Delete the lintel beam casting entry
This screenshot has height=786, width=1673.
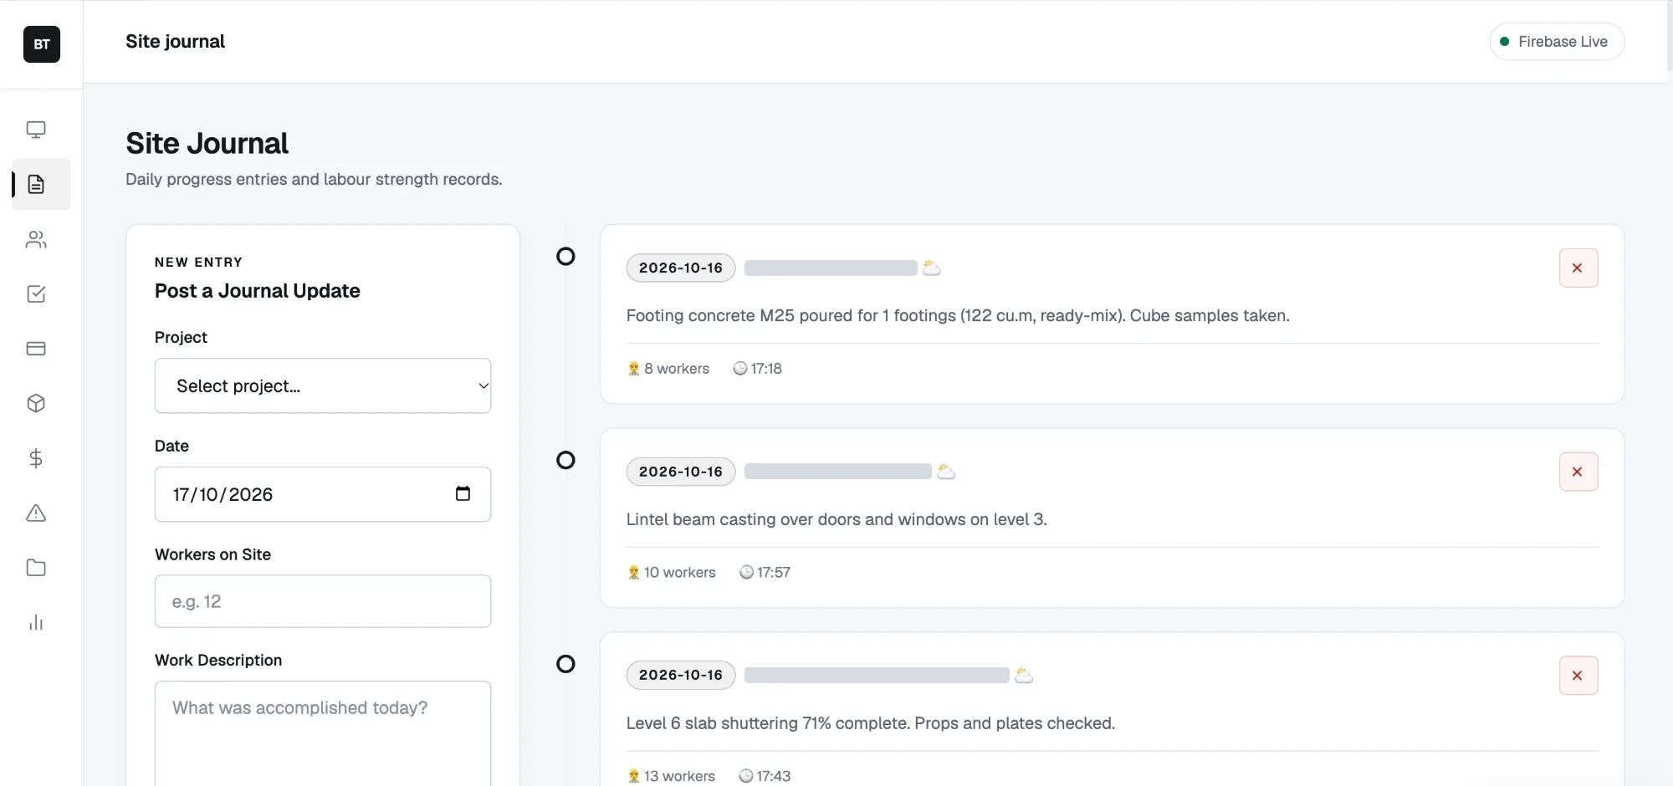click(x=1578, y=472)
